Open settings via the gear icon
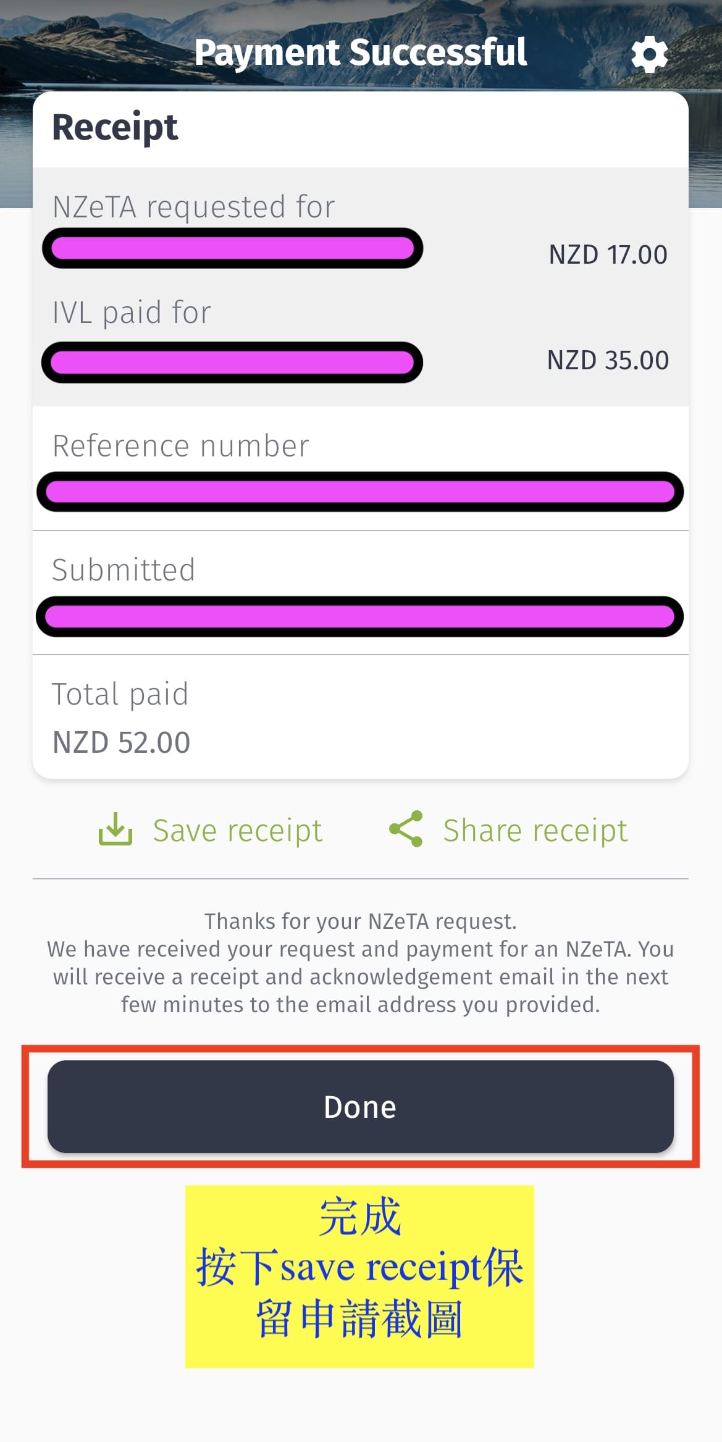The height and width of the screenshot is (1442, 722). click(649, 54)
